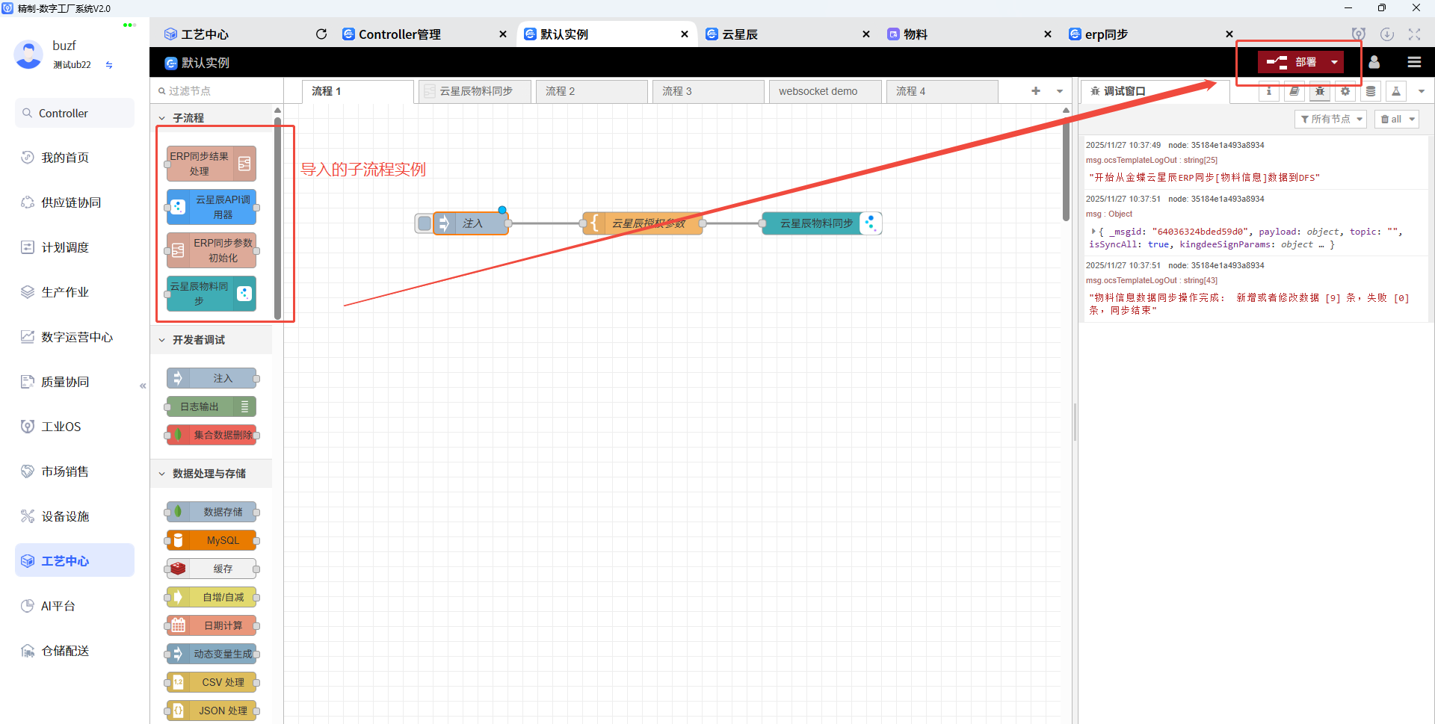Screen dimensions: 1435x724
Task: Click the fullscreen expand icon top-right
Action: click(x=1414, y=34)
